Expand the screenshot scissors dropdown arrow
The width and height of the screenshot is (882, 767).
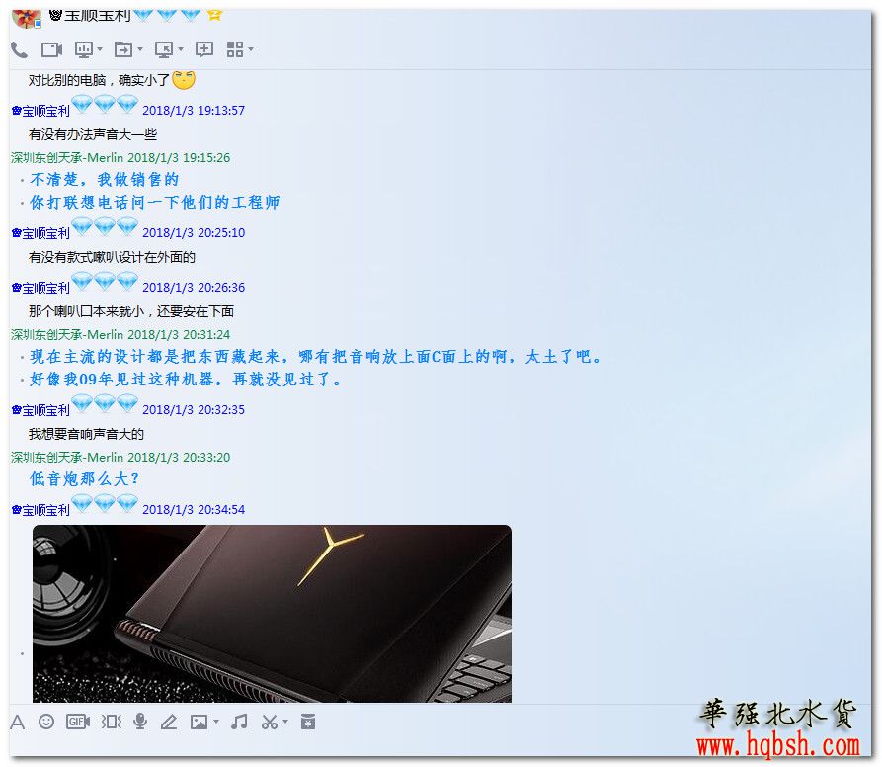[285, 722]
